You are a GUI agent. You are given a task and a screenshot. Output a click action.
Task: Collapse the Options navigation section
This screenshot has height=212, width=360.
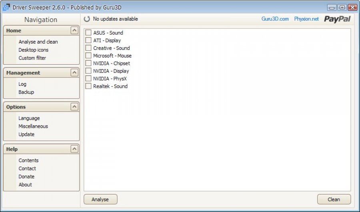pyautogui.click(x=74, y=107)
